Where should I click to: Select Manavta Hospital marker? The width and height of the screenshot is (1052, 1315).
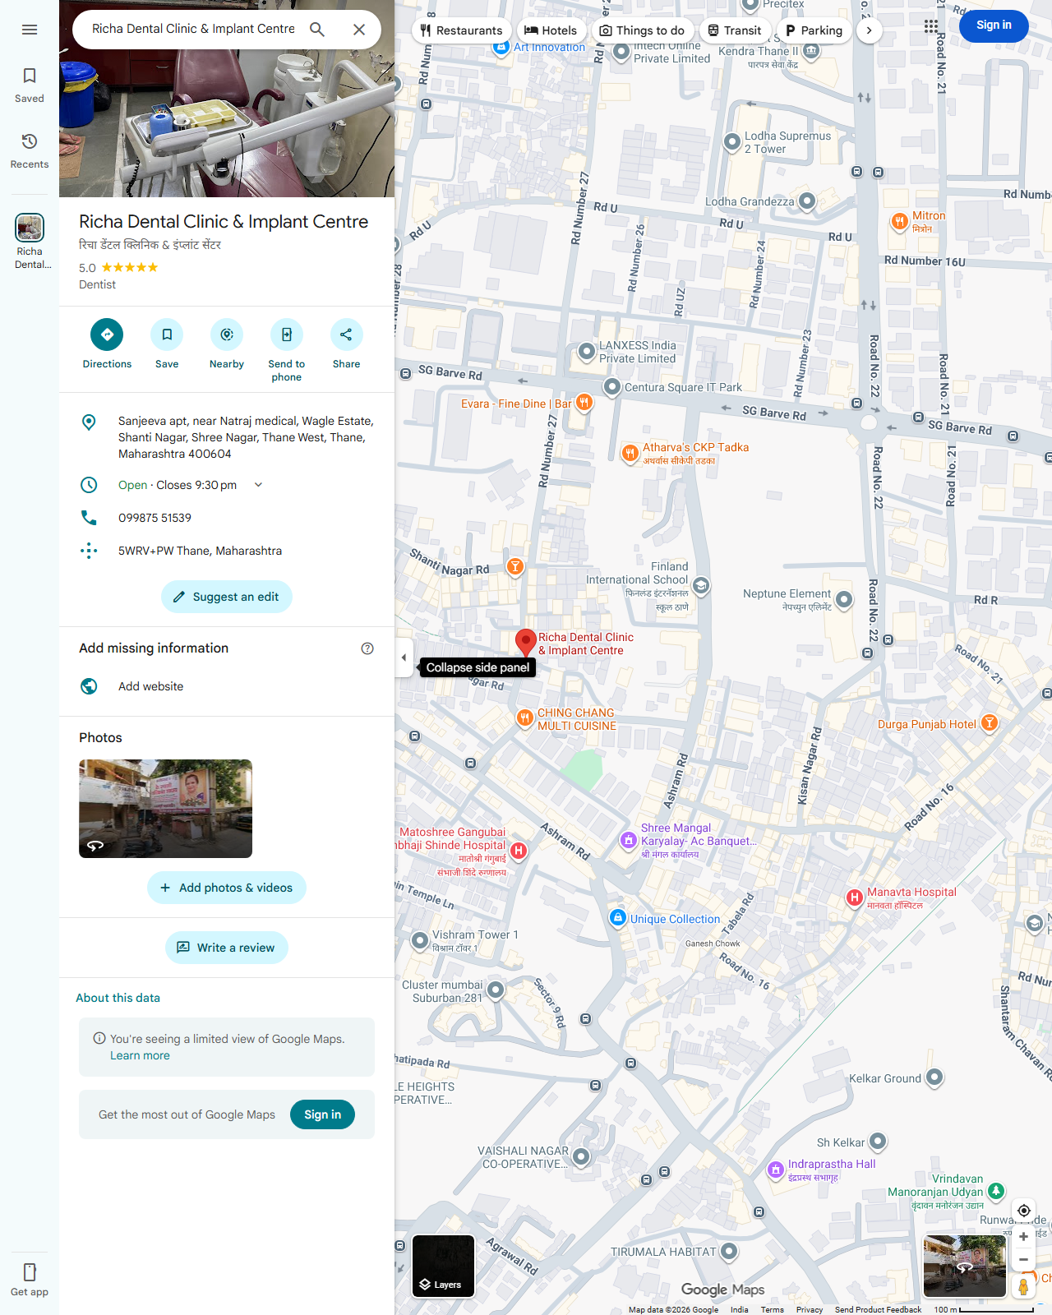[x=855, y=897]
